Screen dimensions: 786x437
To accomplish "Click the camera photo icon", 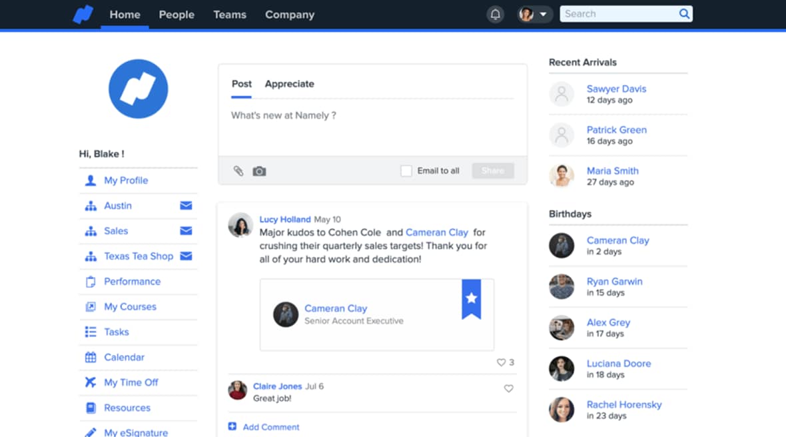I will [x=259, y=171].
